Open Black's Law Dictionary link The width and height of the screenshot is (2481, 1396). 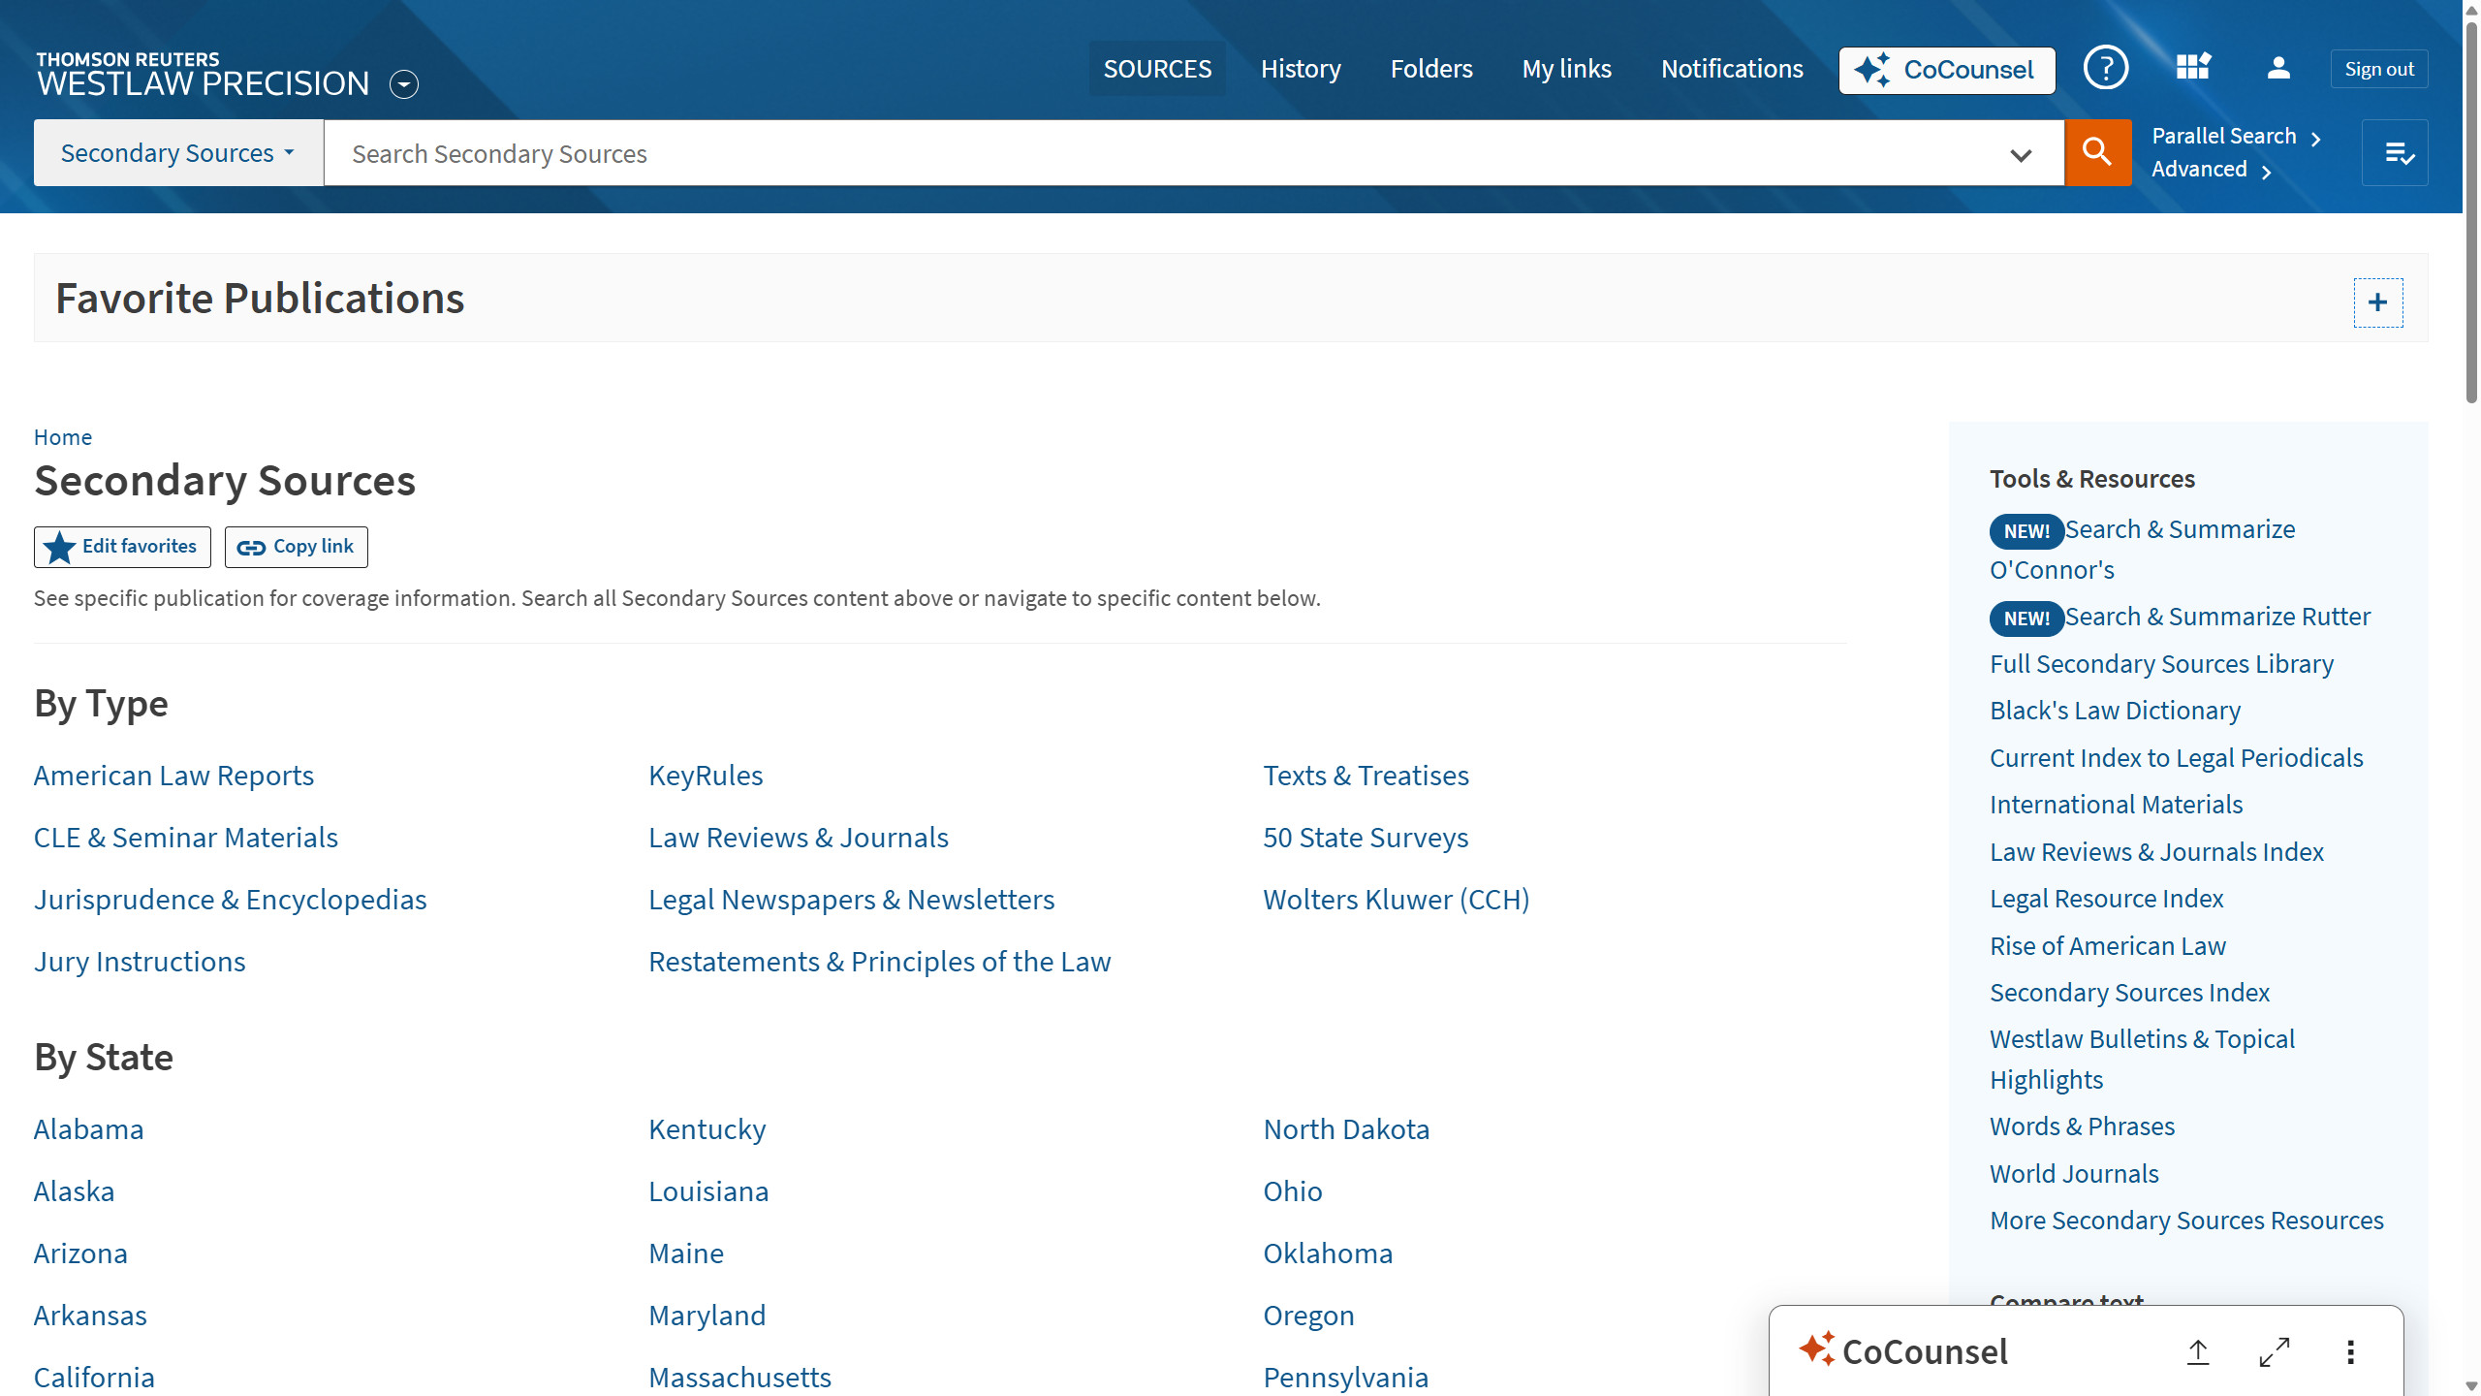(x=2115, y=710)
